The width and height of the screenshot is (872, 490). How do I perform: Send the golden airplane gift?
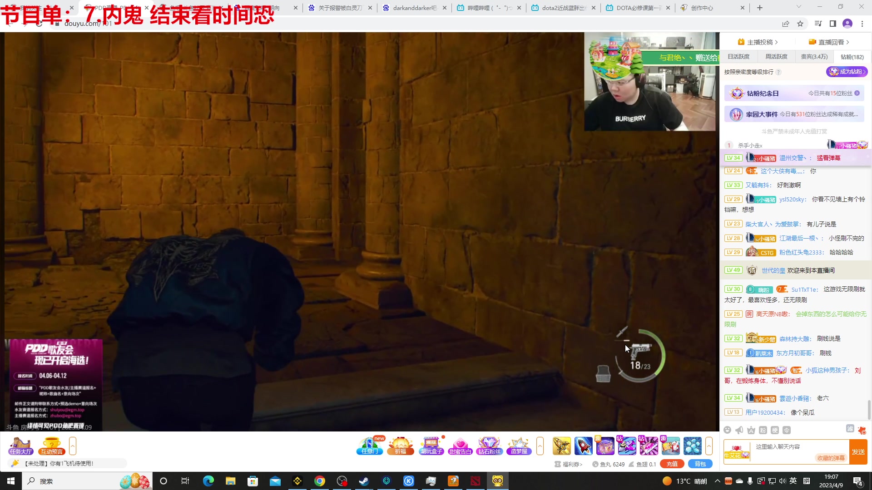[562, 446]
